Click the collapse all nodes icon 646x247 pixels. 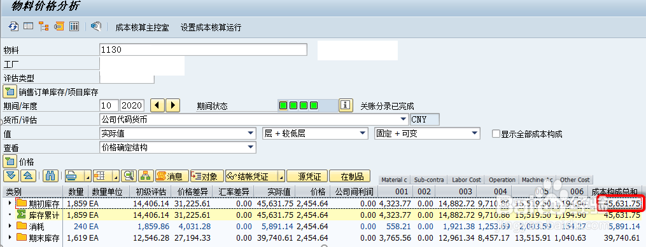point(28,176)
